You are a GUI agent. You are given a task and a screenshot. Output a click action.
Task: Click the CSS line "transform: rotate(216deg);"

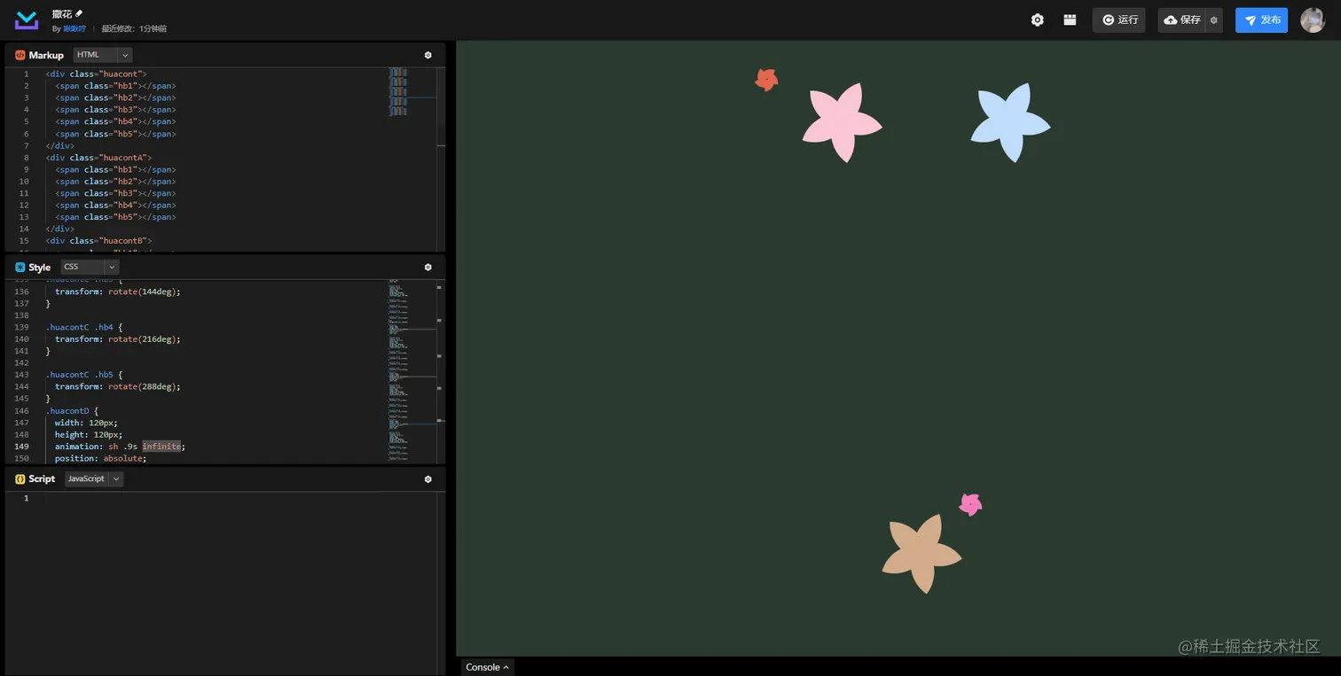118,339
